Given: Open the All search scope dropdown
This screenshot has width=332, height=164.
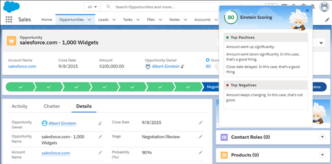Looking at the screenshot, I should coord(92,7).
